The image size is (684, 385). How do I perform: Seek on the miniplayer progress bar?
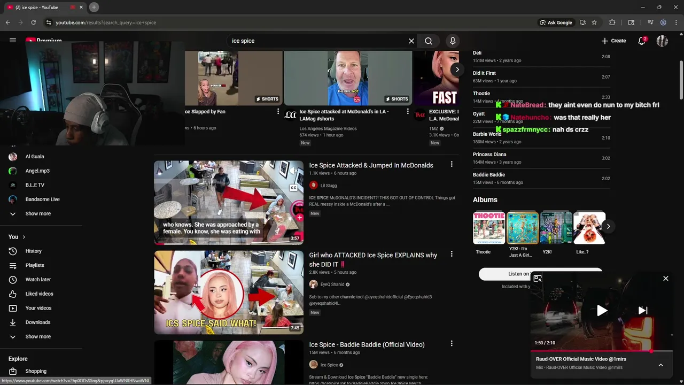coord(602,351)
